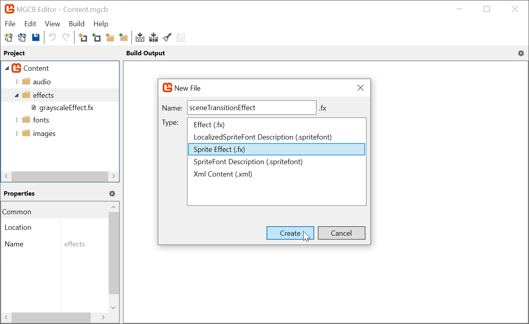
Task: Open the Build menu
Action: [x=76, y=24]
